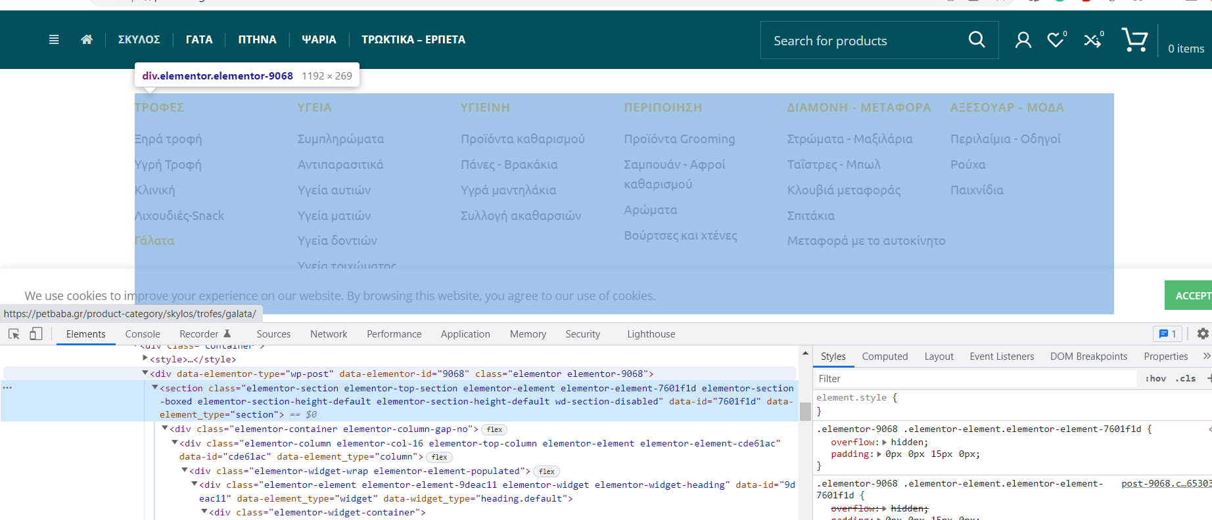Toggle :hov element state panel
The image size is (1212, 520).
pos(1155,378)
